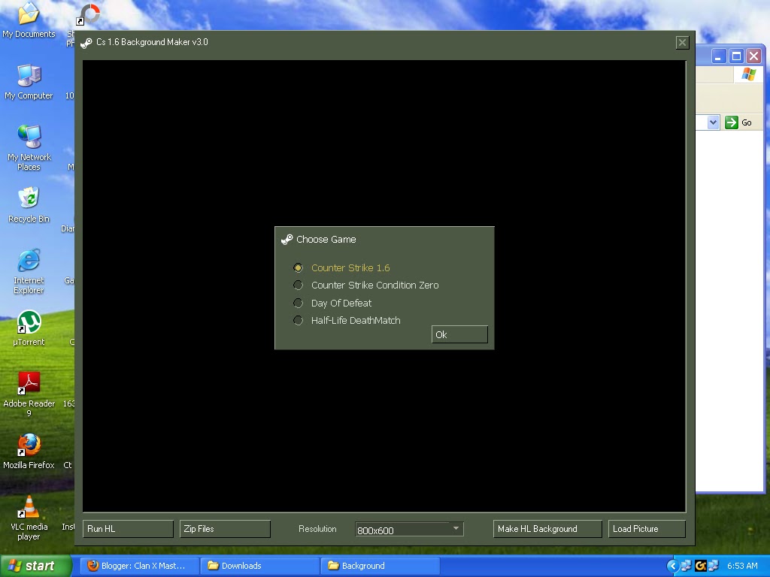Open the Resolution 800x600 dropdown
This screenshot has width=770, height=577.
click(x=409, y=530)
